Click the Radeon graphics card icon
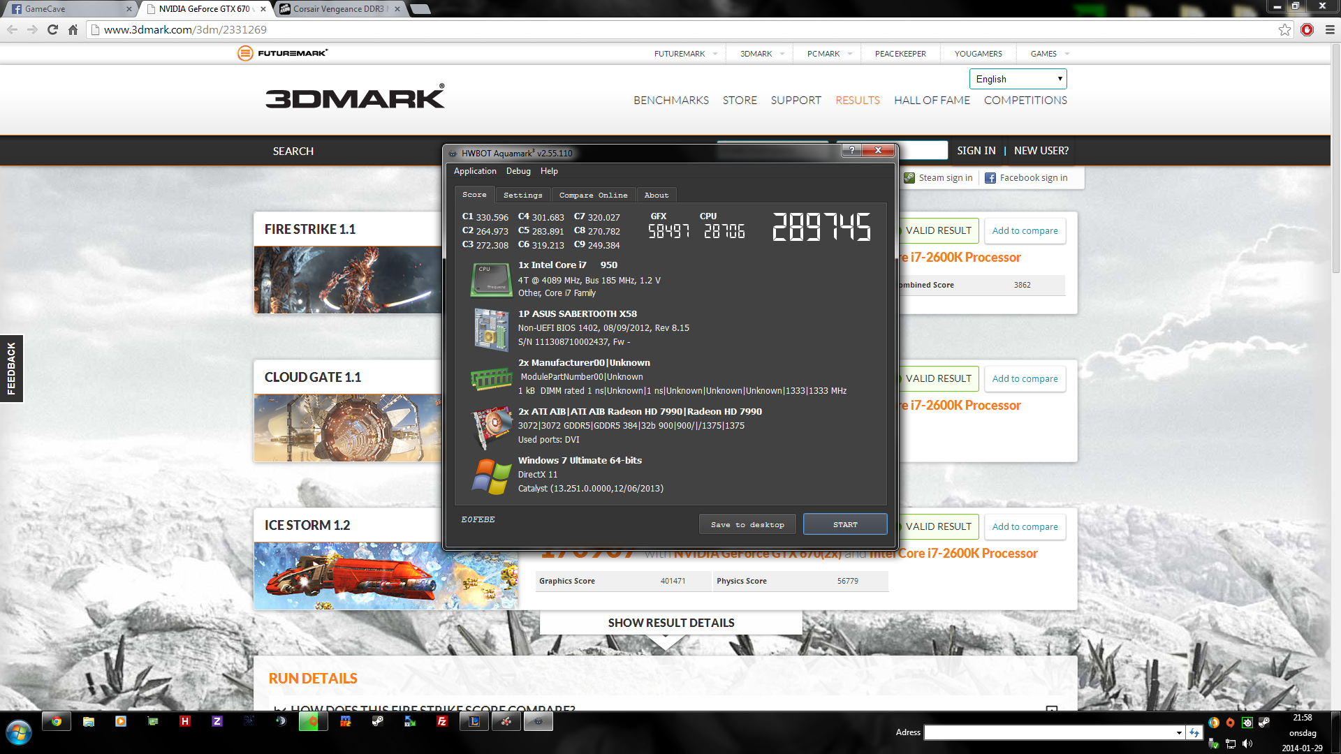 click(492, 427)
